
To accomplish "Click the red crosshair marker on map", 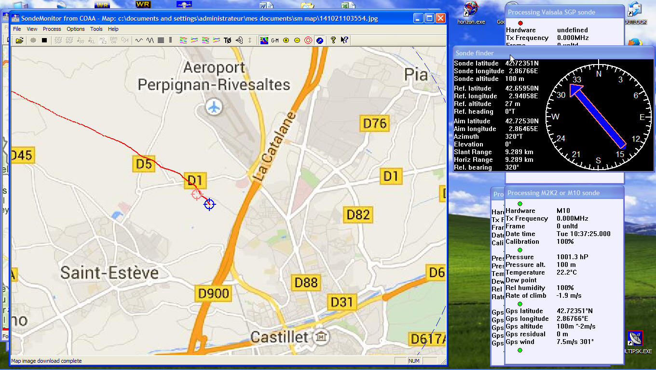I will click(196, 194).
